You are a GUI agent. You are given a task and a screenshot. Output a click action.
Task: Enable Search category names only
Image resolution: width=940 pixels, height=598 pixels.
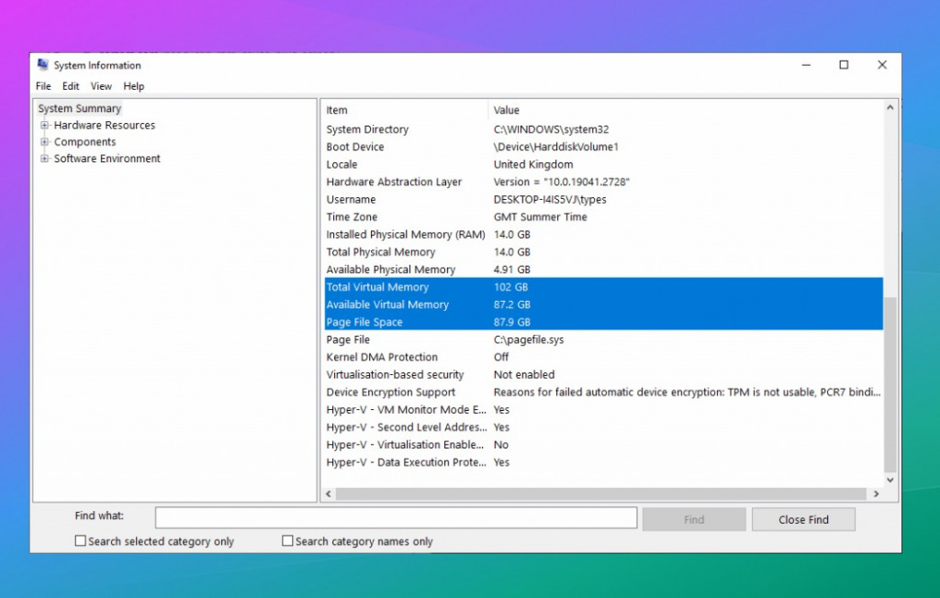(286, 541)
